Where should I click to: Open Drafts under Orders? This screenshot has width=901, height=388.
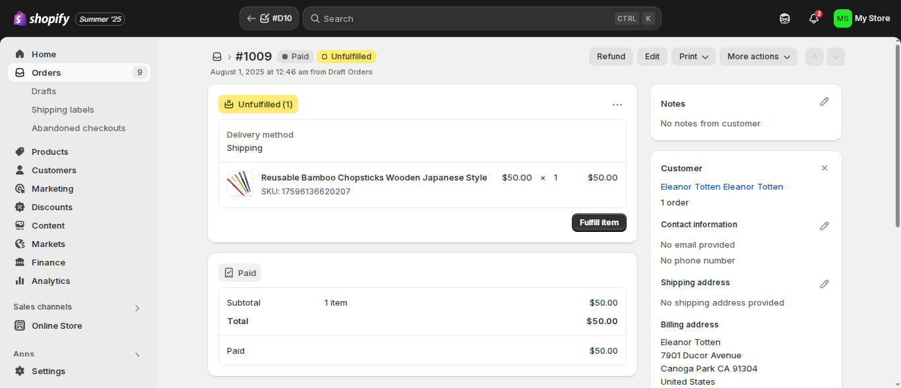[44, 91]
